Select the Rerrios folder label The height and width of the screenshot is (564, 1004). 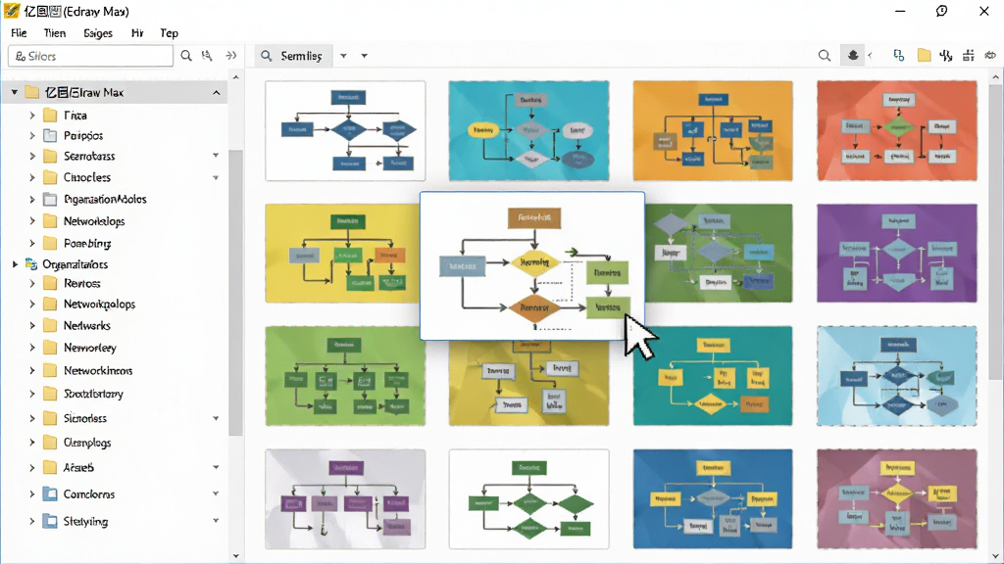click(x=82, y=283)
